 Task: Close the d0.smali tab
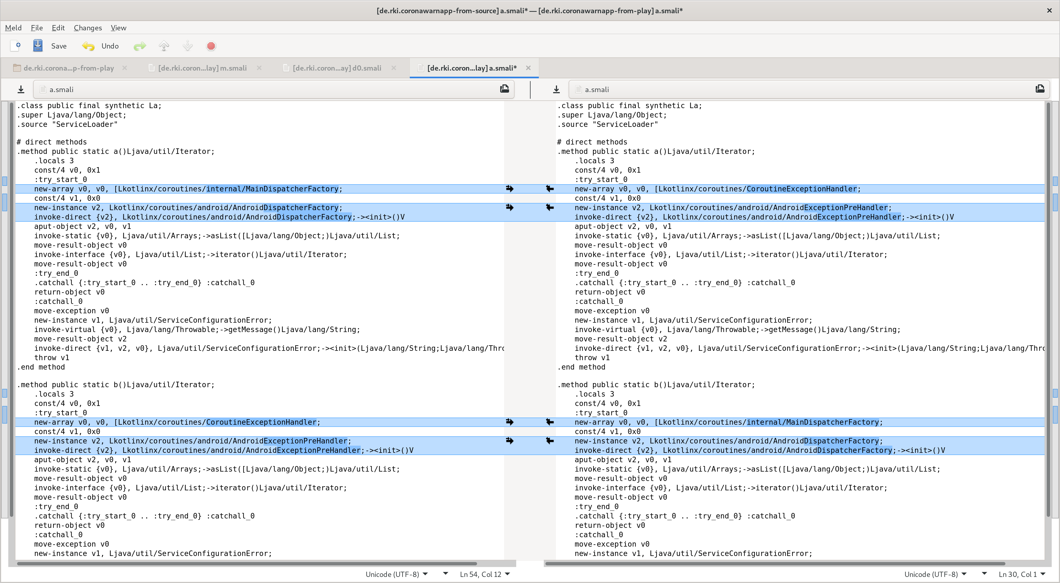click(x=394, y=68)
